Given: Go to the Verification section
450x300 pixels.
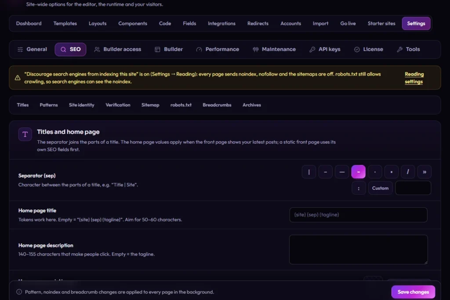Looking at the screenshot, I should tap(118, 105).
